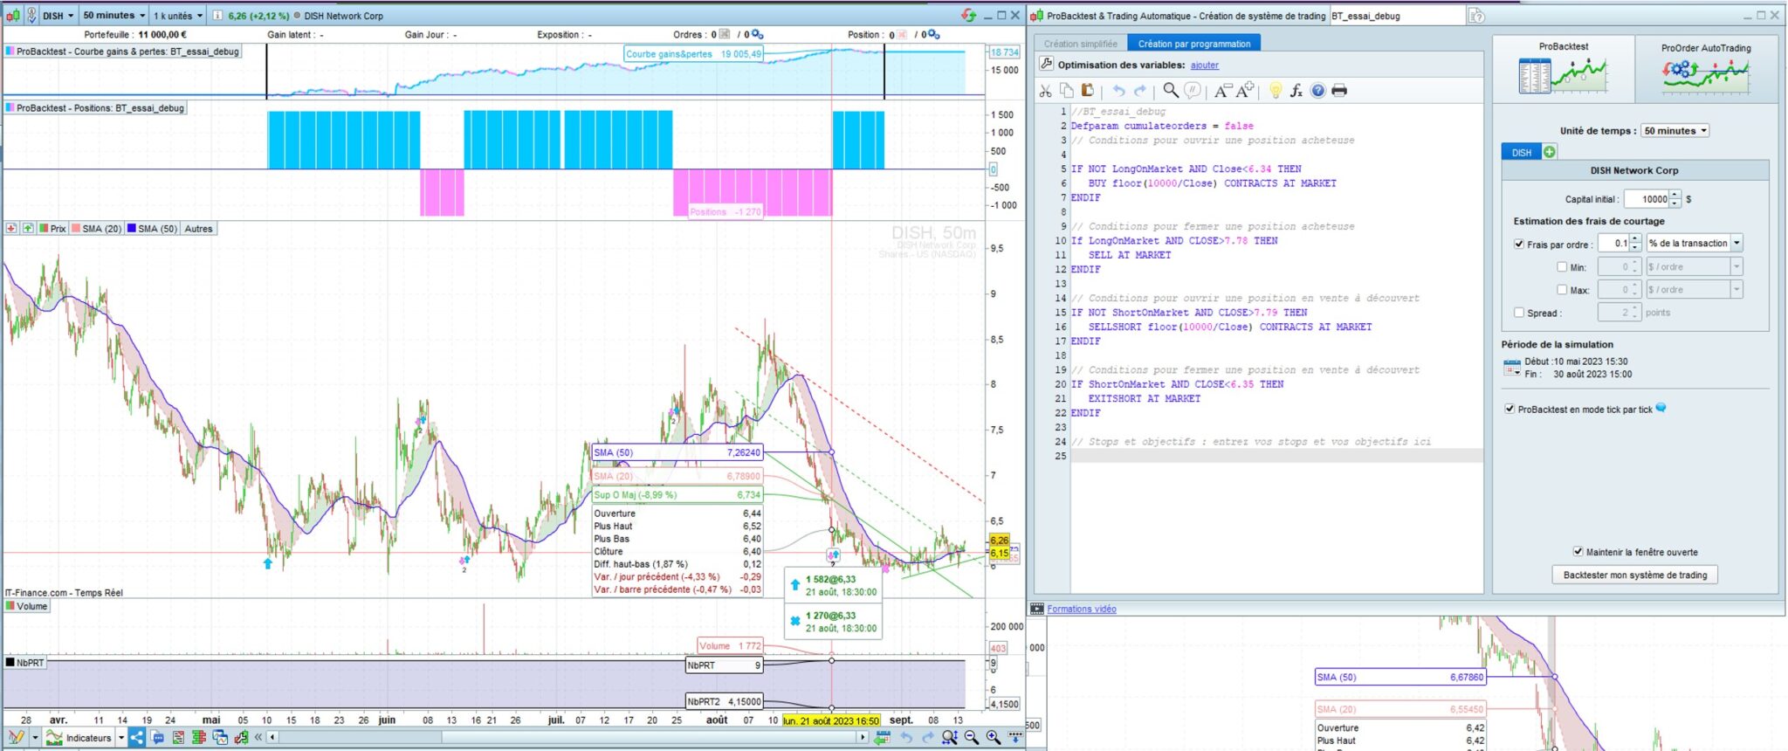
Task: Set the simulation period with calendar icon
Action: pos(1511,368)
